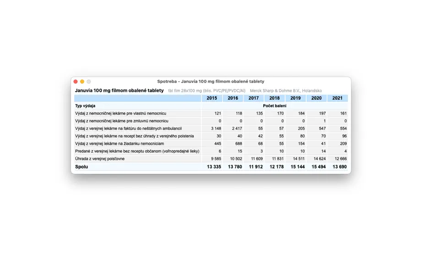422x263 pixels.
Task: Click value 197 in the 2020 column
Action: 322,113
